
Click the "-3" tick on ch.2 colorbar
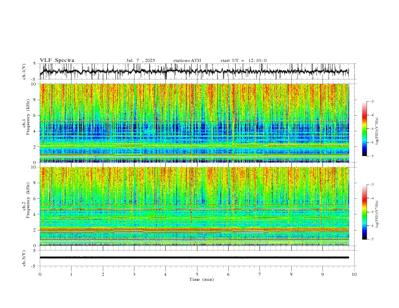click(371, 185)
